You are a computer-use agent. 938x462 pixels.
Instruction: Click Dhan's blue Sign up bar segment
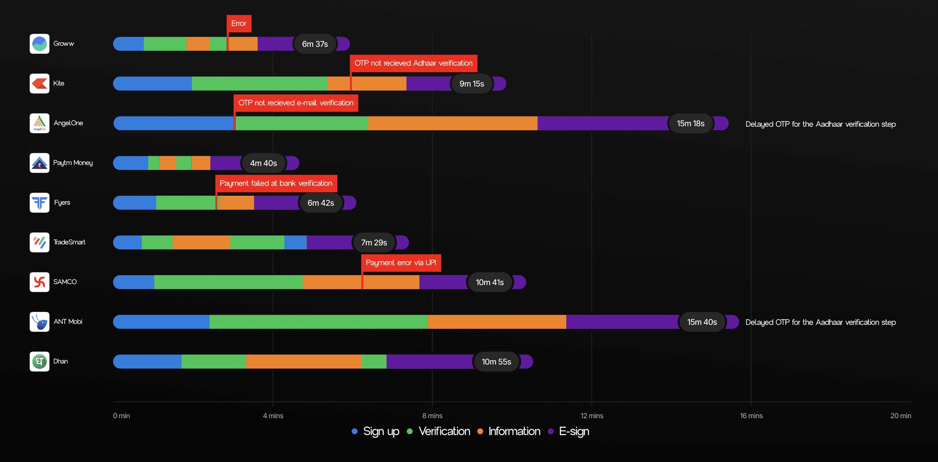click(147, 361)
